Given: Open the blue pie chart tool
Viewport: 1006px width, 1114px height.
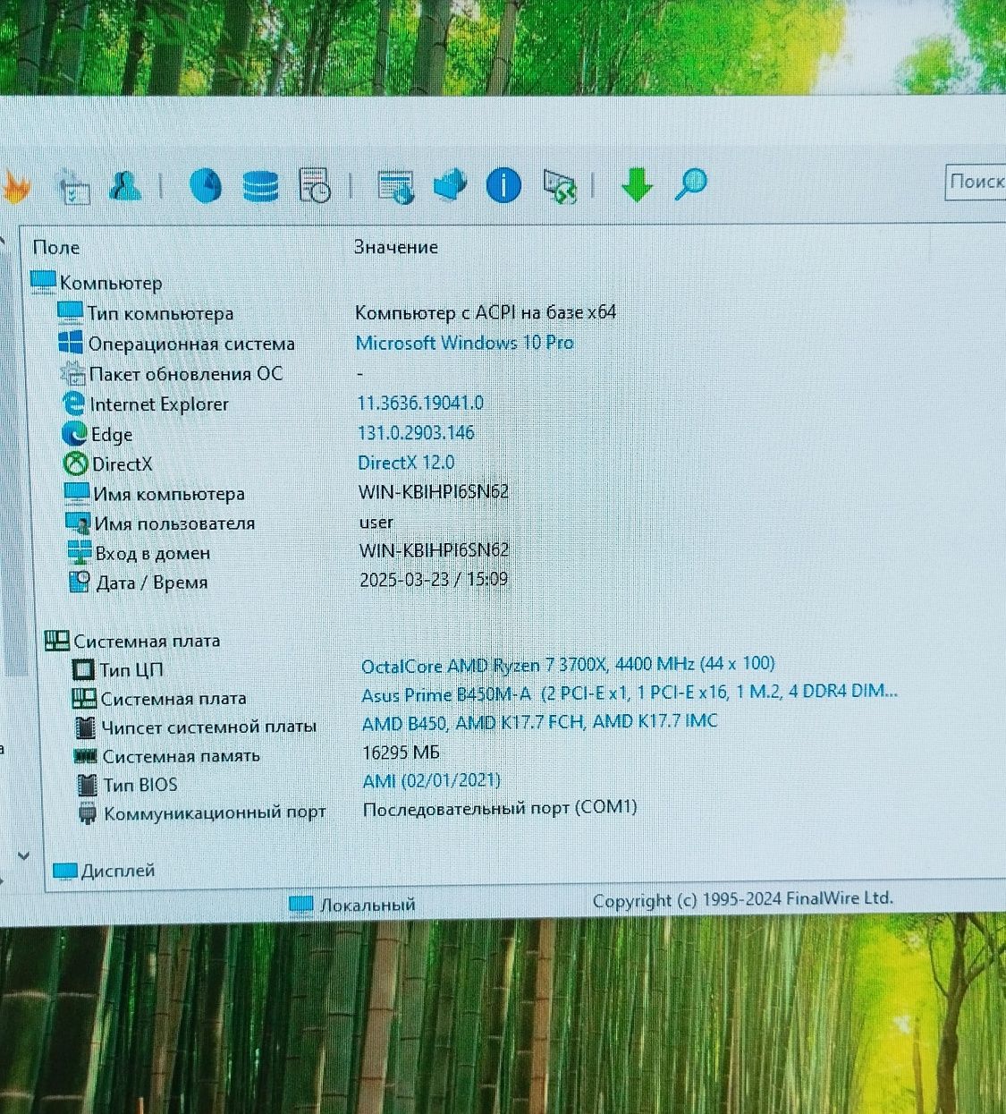Looking at the screenshot, I should tap(206, 185).
